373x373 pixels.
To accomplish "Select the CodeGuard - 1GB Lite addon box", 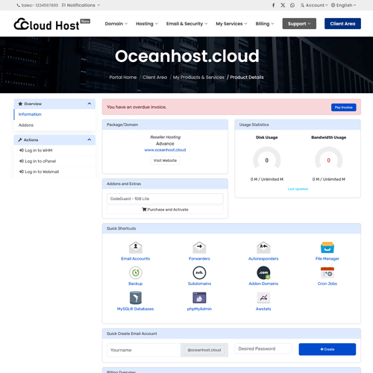I will pos(165,198).
